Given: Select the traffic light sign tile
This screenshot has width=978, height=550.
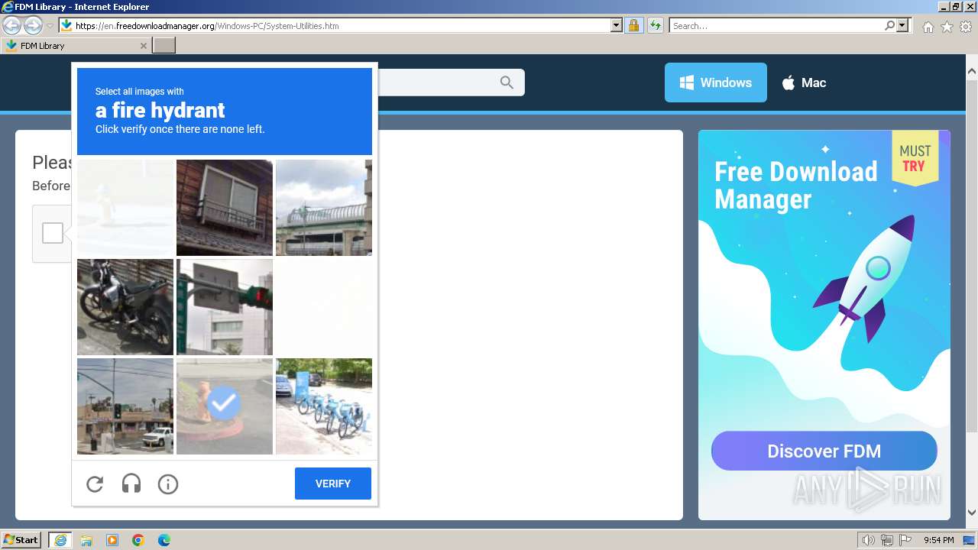Looking at the screenshot, I should pyautogui.click(x=225, y=307).
